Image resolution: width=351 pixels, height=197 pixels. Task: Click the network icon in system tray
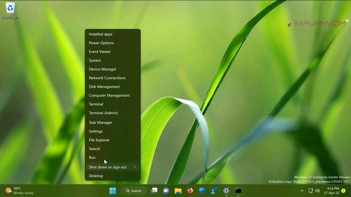point(310,191)
